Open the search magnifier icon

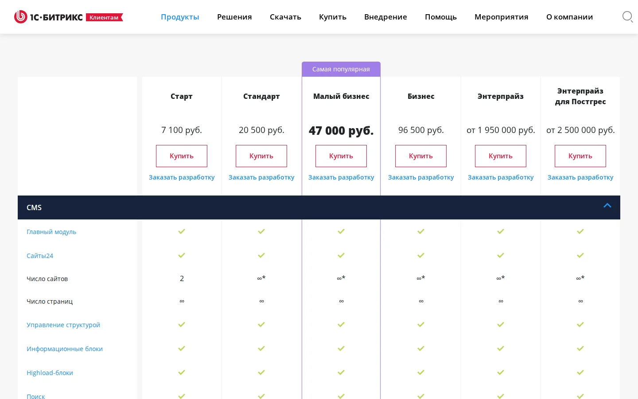coord(627,17)
